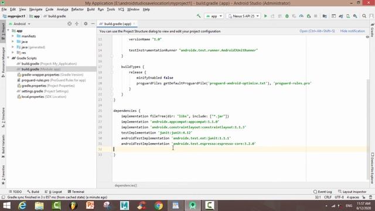This screenshot has height=211, width=375.
Task: Expand the java (generated) folder
Action: [x=13, y=47]
